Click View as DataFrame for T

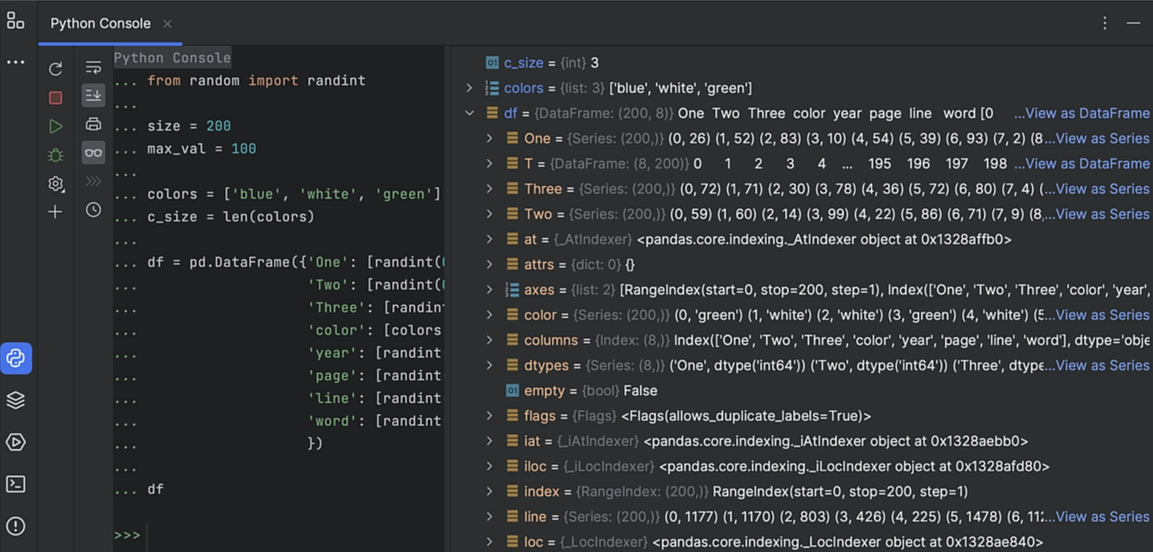click(1086, 164)
